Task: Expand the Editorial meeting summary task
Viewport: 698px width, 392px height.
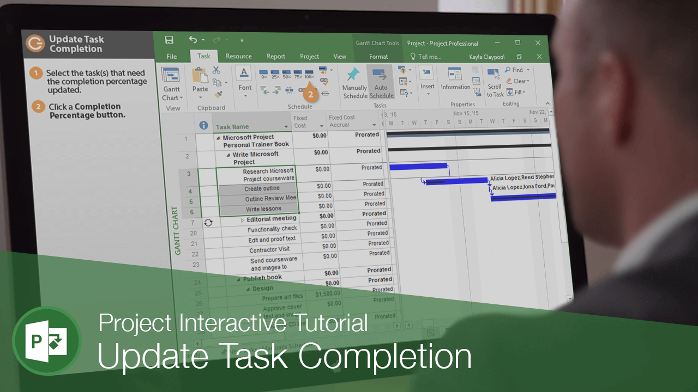Action: [243, 220]
